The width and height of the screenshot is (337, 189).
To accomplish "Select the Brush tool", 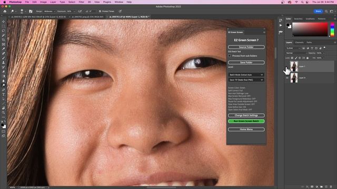I will tap(4, 58).
